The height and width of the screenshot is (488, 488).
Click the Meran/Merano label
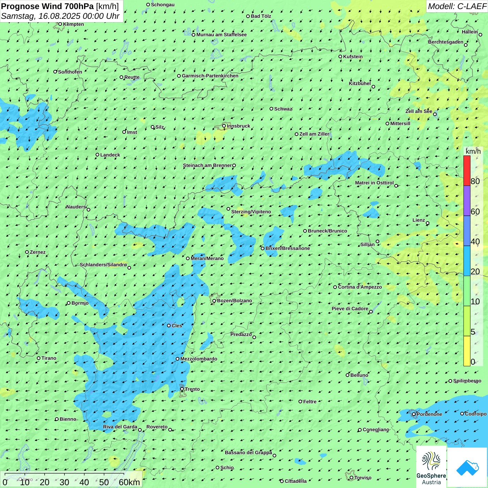[x=207, y=258]
